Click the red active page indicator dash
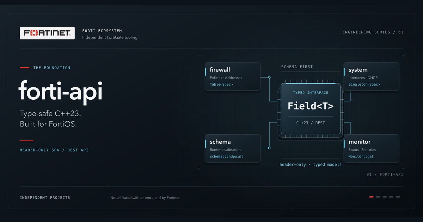The width and height of the screenshot is (423, 222). [372, 197]
